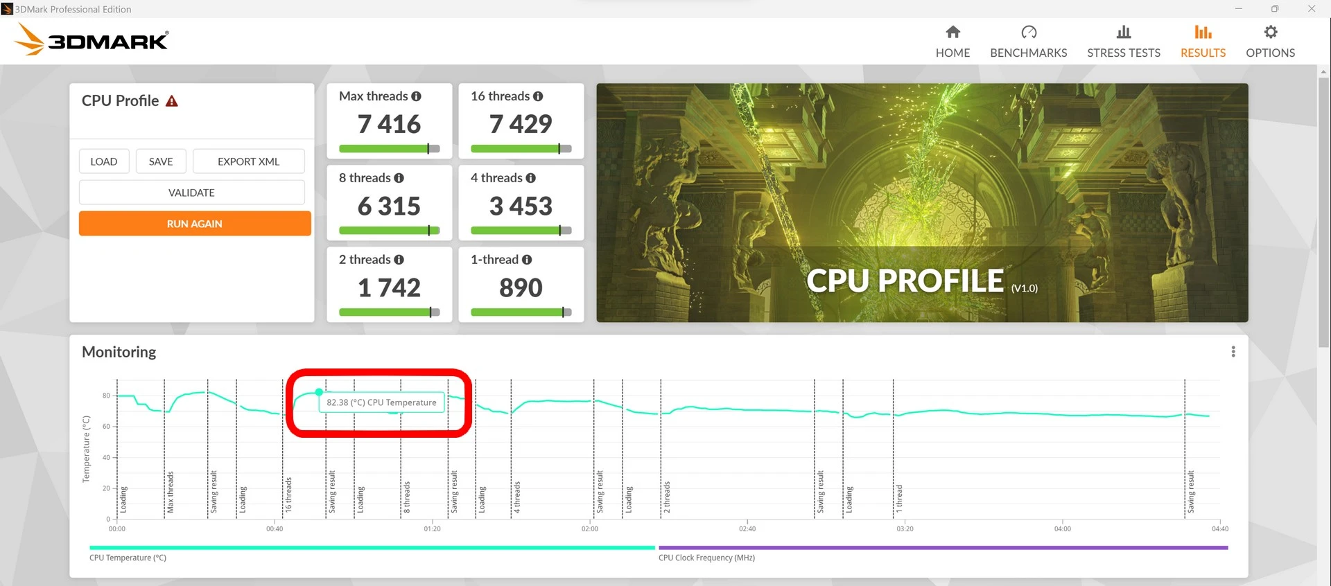The width and height of the screenshot is (1331, 586).
Task: Click the 02:00 time axis label
Action: click(590, 529)
